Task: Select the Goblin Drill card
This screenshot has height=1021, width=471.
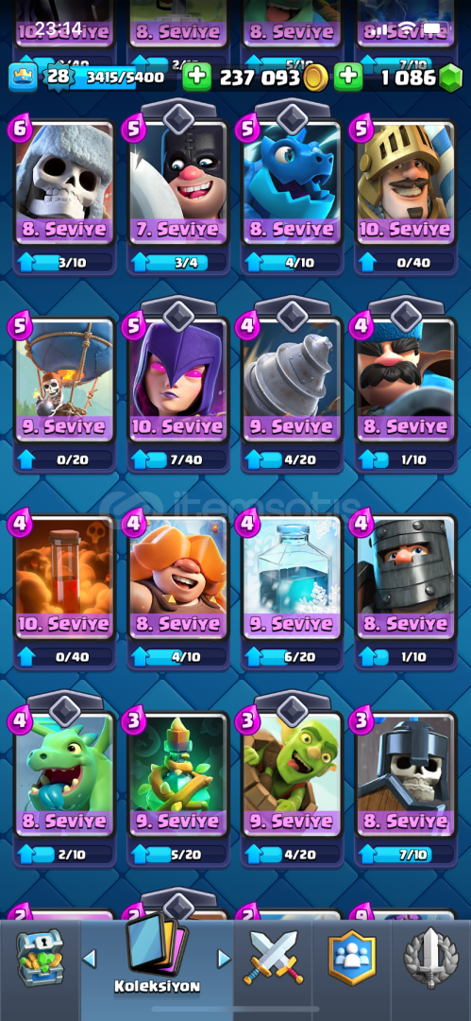Action: 292,381
